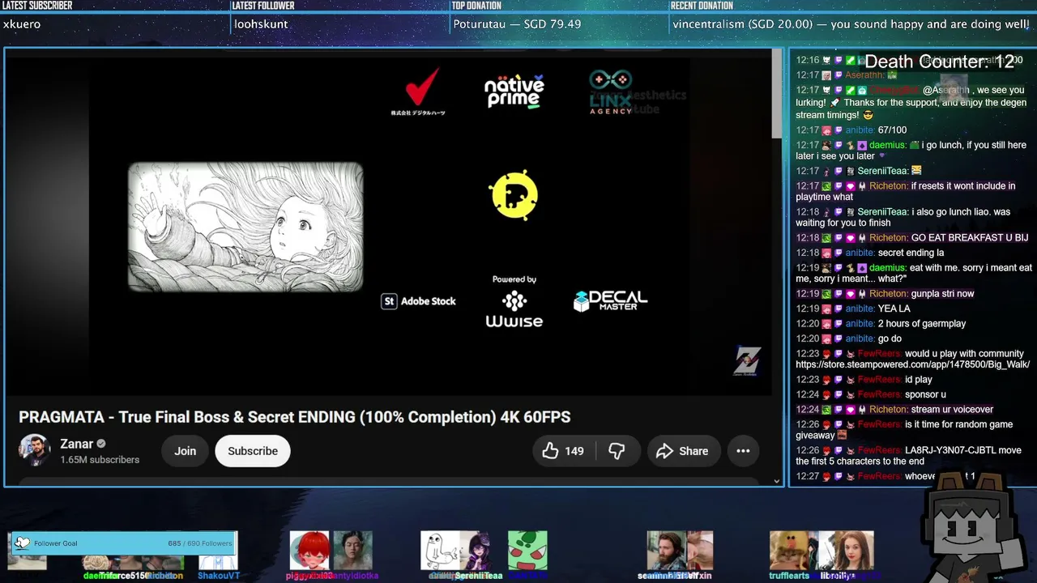1037x583 pixels.
Task: Click the Zanar channel avatar
Action: click(x=35, y=451)
